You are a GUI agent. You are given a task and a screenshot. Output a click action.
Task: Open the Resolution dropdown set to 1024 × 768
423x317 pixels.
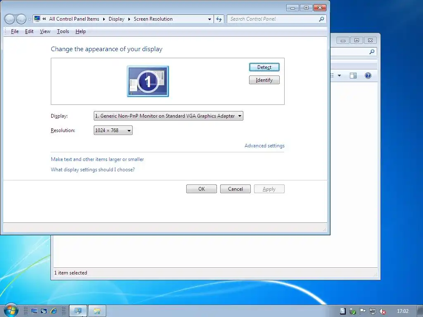113,130
